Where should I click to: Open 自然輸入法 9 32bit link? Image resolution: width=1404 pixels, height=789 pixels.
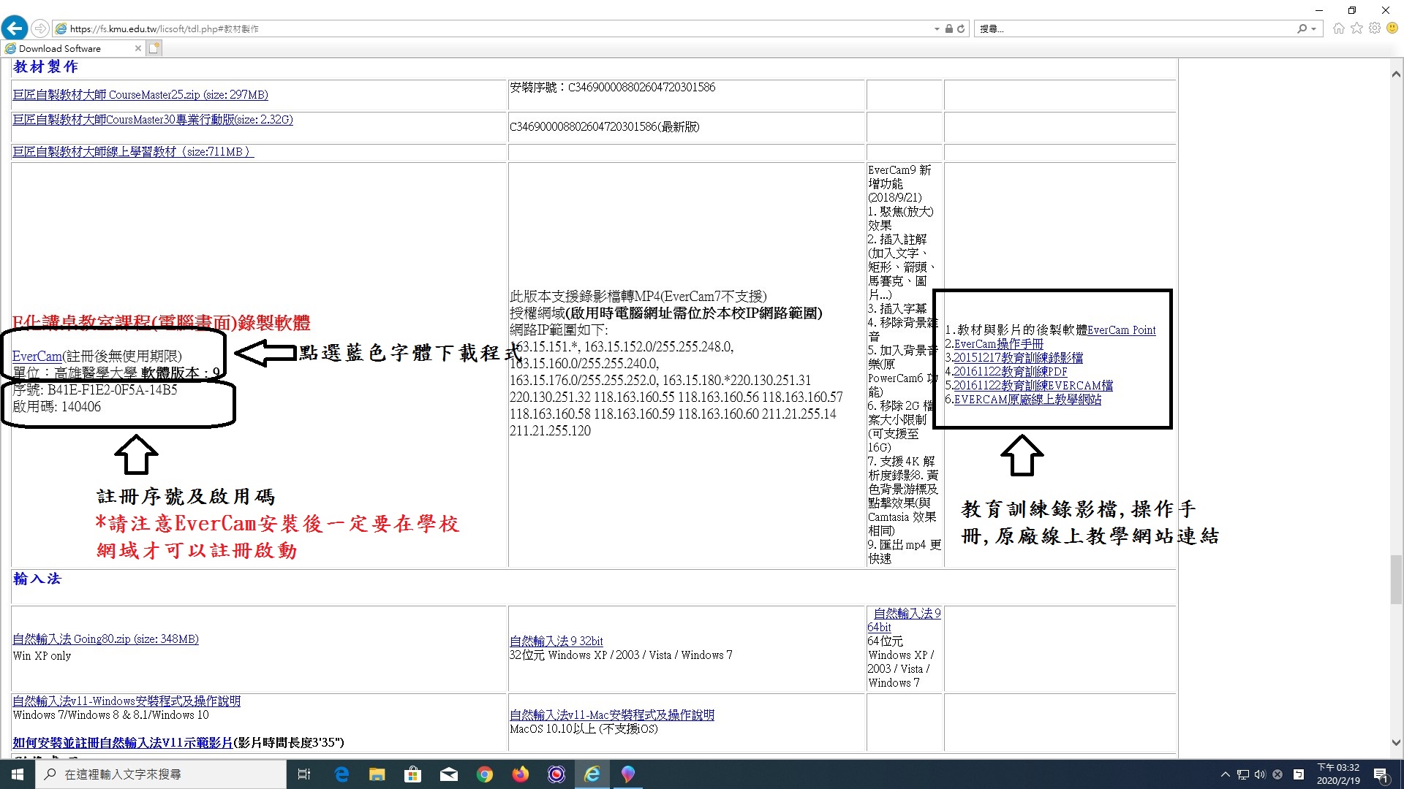[x=556, y=641]
